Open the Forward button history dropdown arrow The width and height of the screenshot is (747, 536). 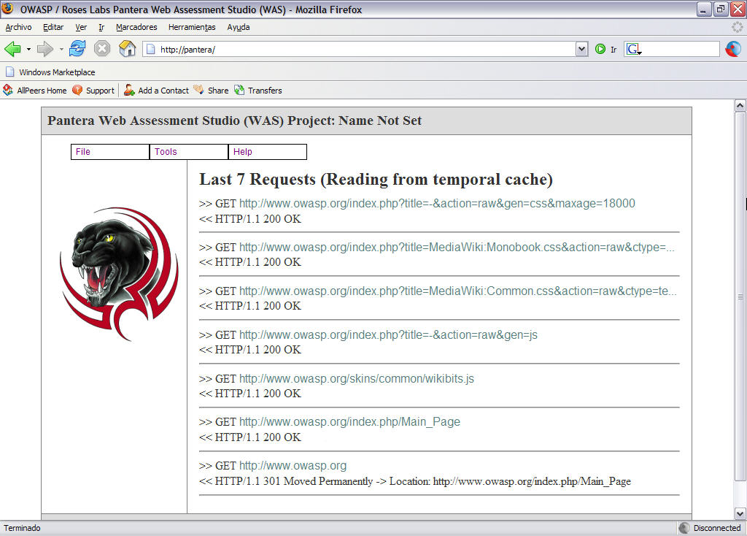pos(61,49)
